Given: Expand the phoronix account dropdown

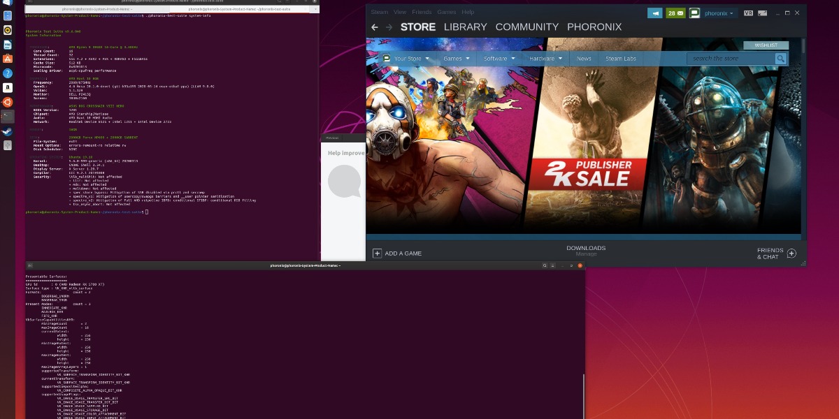Looking at the screenshot, I should [720, 13].
